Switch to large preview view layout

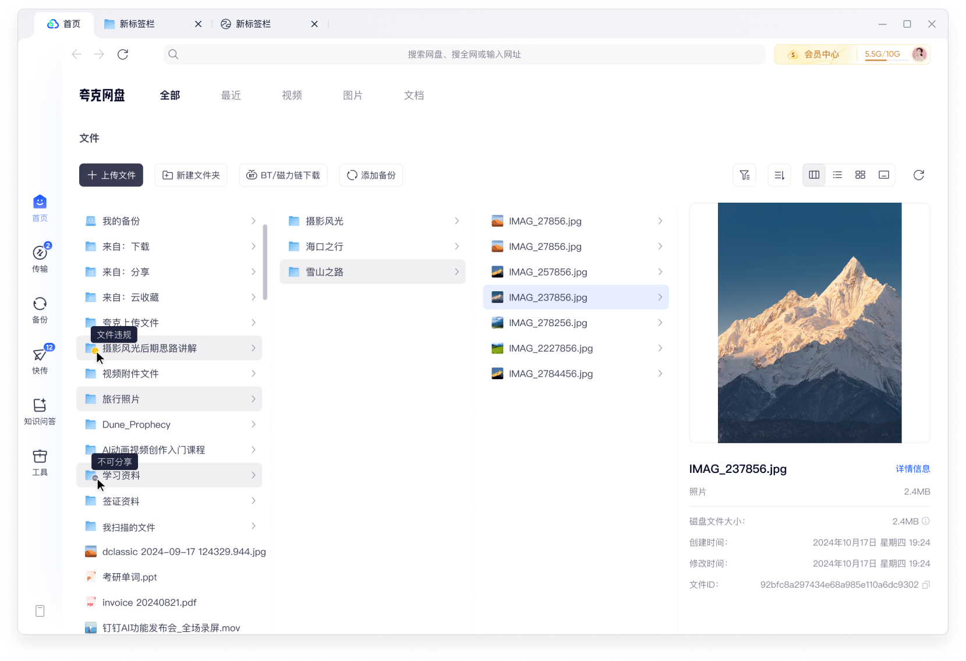884,175
